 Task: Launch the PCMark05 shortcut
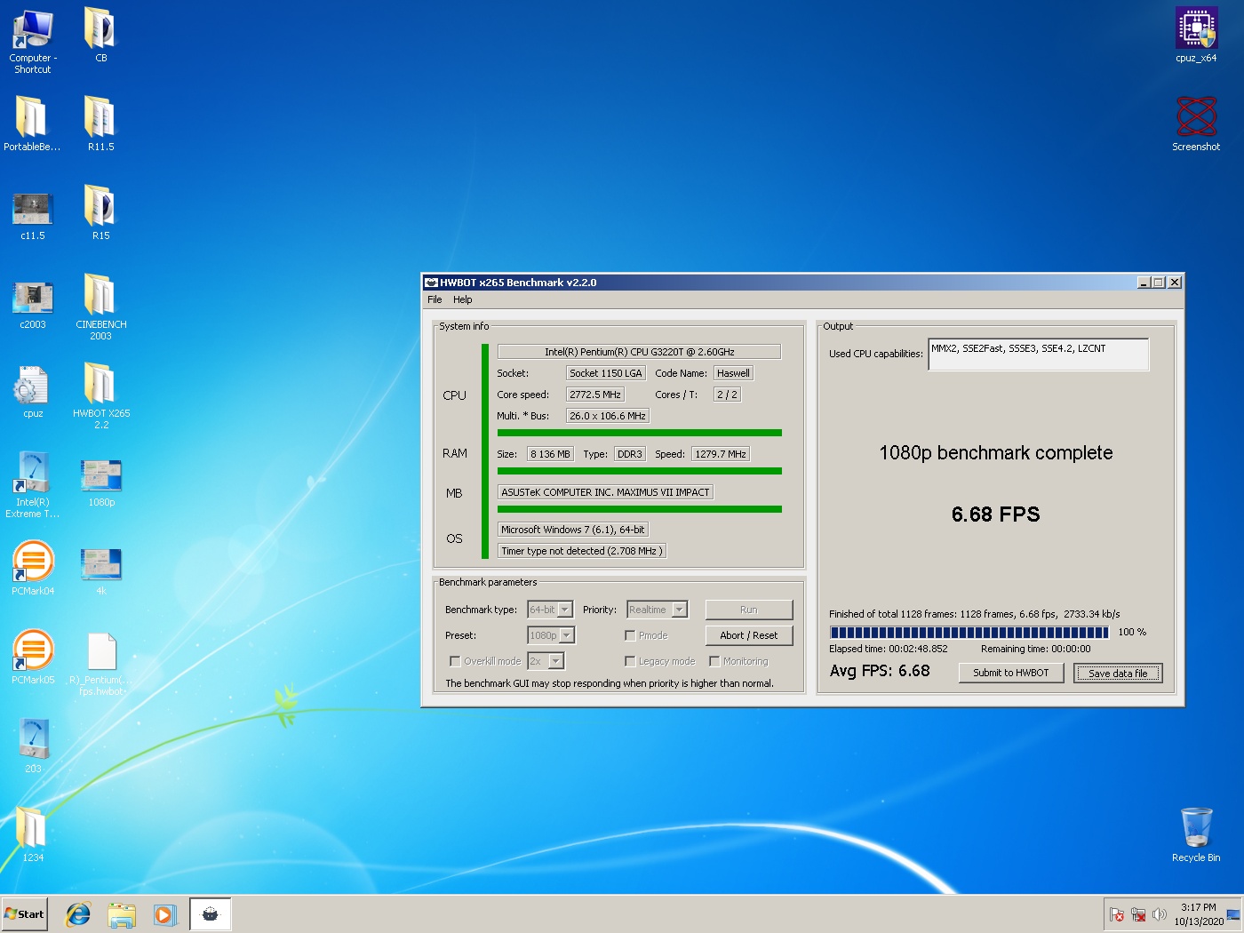pos(33,657)
